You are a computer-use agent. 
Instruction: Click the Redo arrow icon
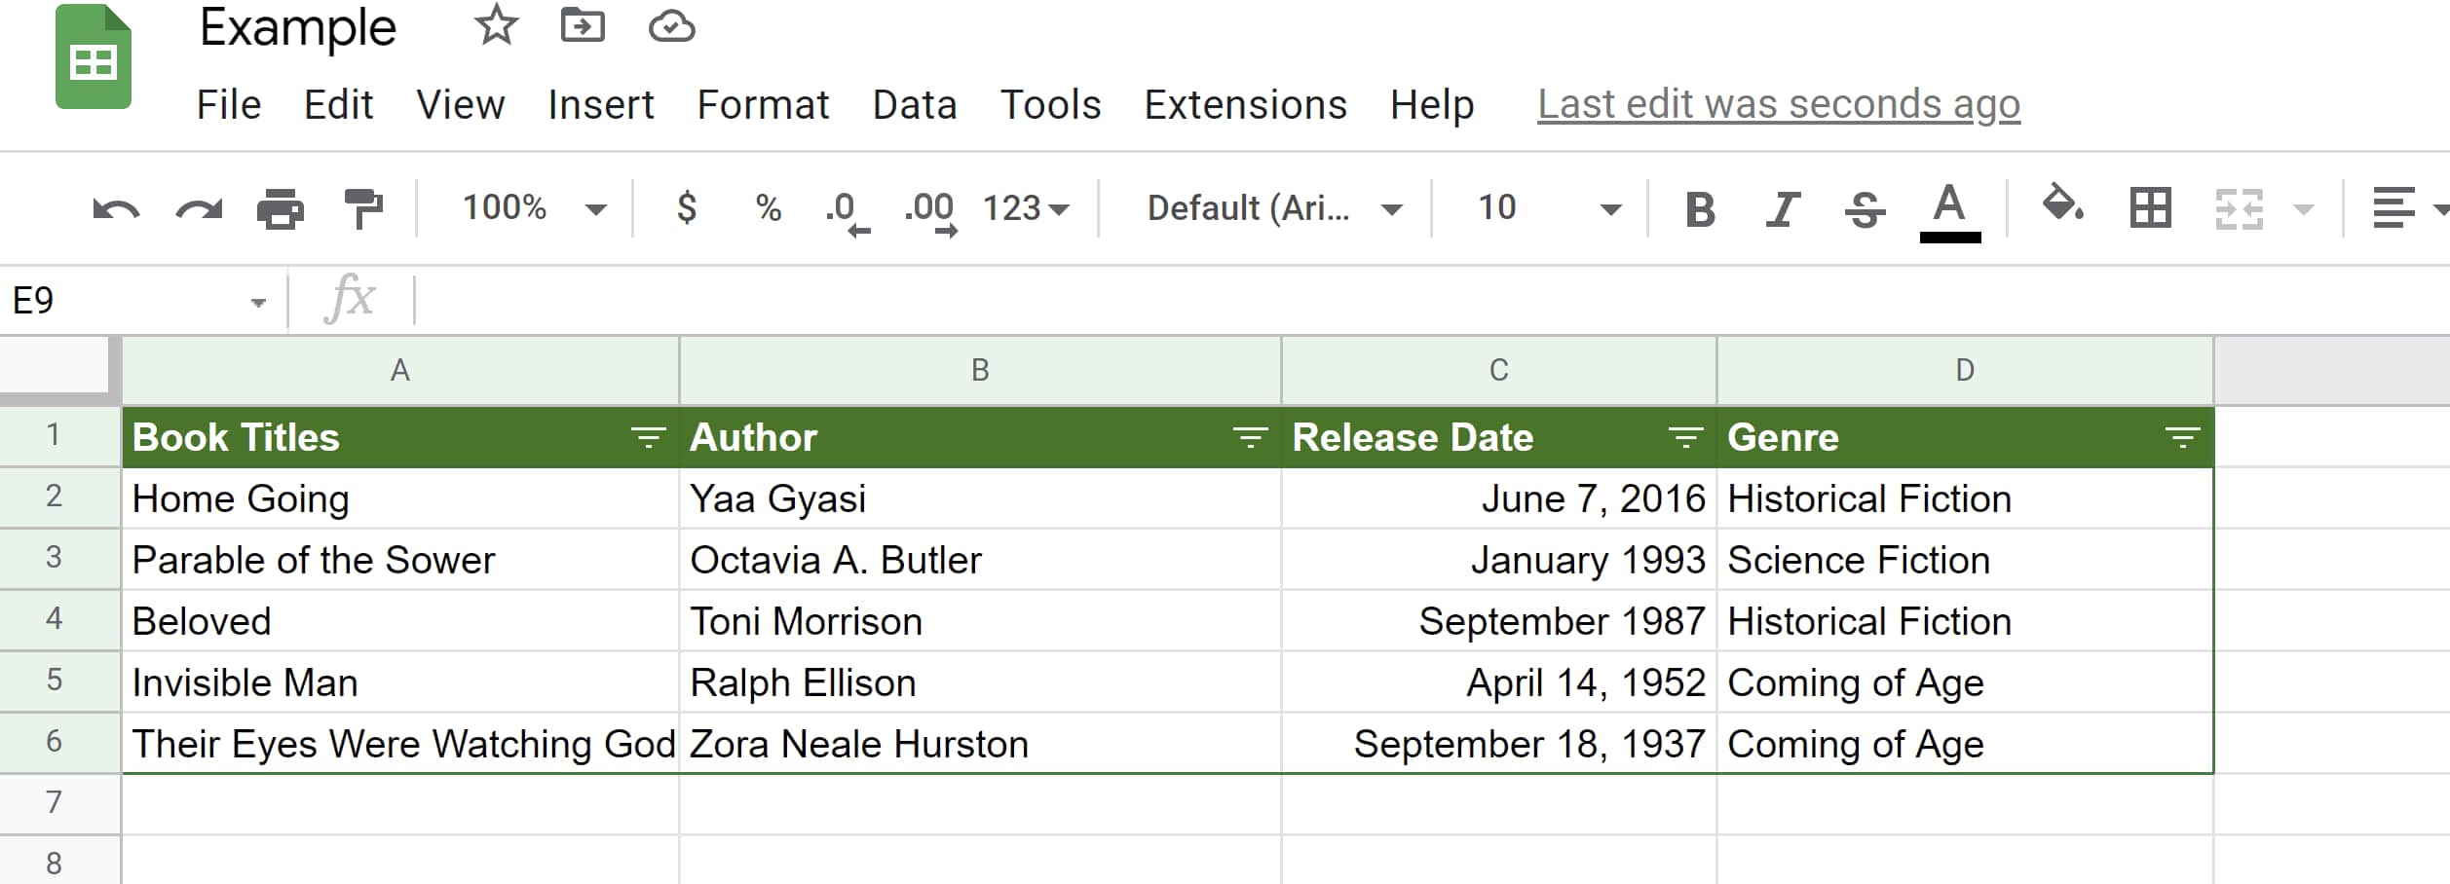199,208
